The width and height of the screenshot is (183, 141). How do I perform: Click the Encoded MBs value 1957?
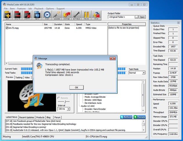pyautogui.click(x=173, y=47)
